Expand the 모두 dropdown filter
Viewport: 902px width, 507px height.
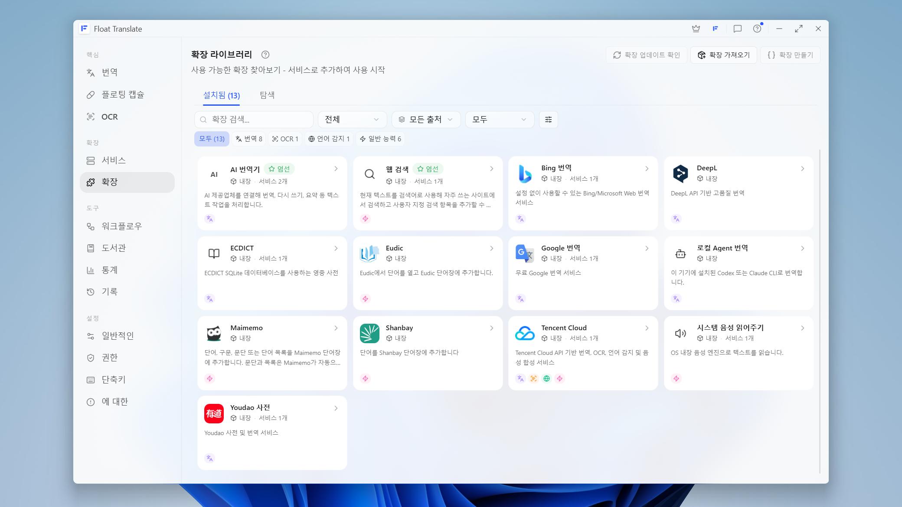point(500,120)
